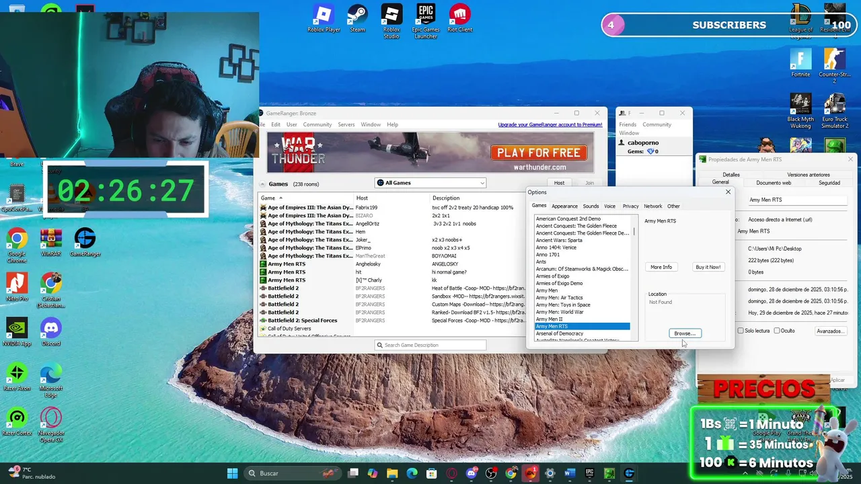Screen dimensions: 861x484
Task: Open the Discord icon in the taskbar
Action: click(472, 473)
